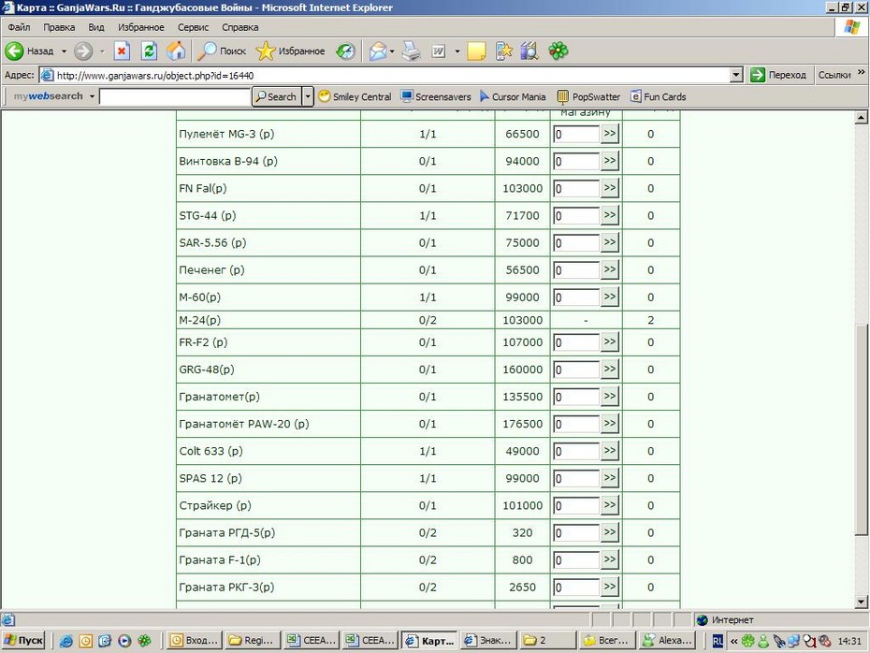Click quantity field for Винтовка В-94 (р)
Viewport: 870px width, 653px height.
click(x=576, y=162)
